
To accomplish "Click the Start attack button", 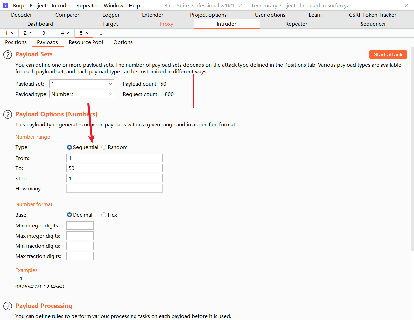I will point(388,55).
